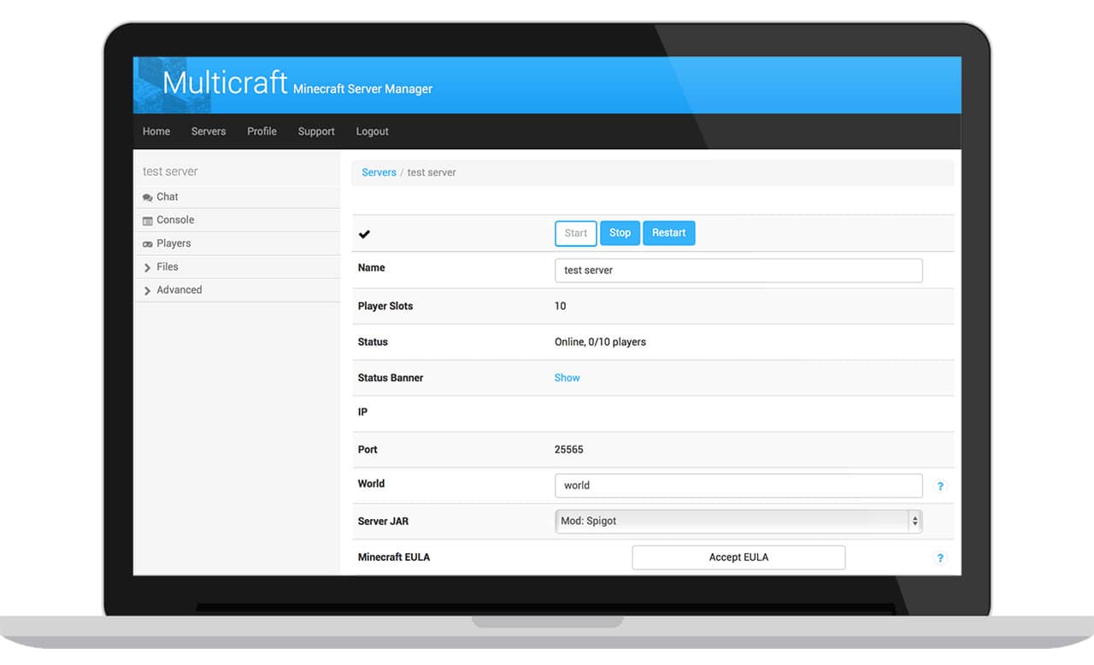1094x665 pixels.
Task: Select Logout in navigation bar
Action: 372,131
